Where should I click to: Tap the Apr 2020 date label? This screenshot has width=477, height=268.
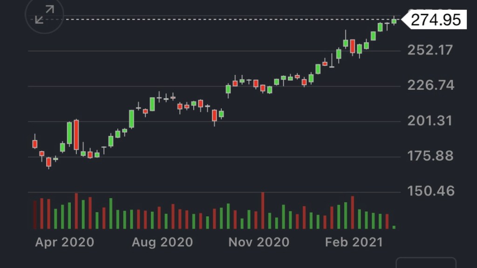(64, 242)
